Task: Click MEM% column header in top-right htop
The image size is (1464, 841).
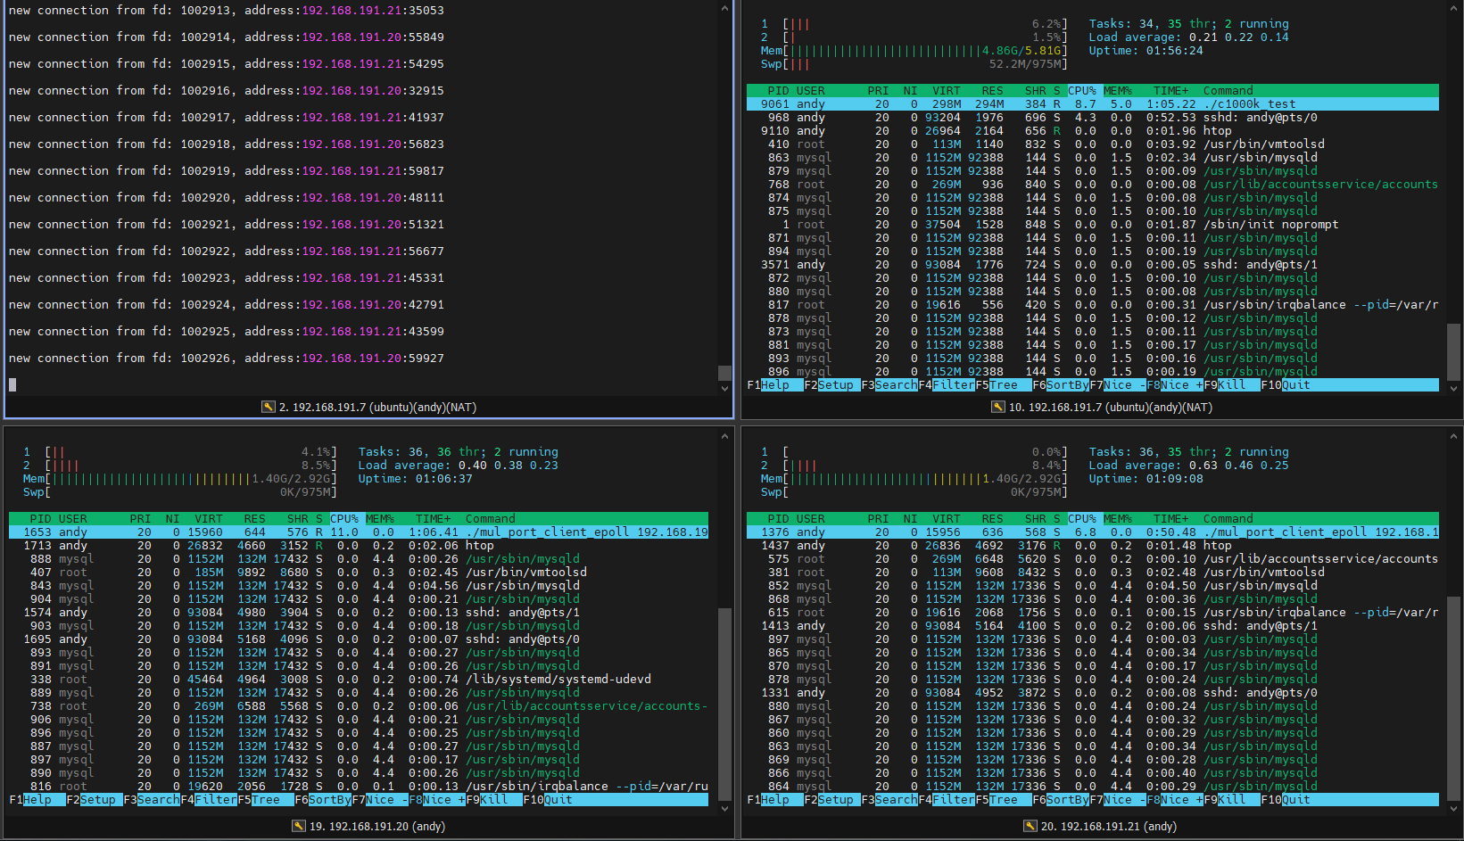Action: click(x=1118, y=91)
